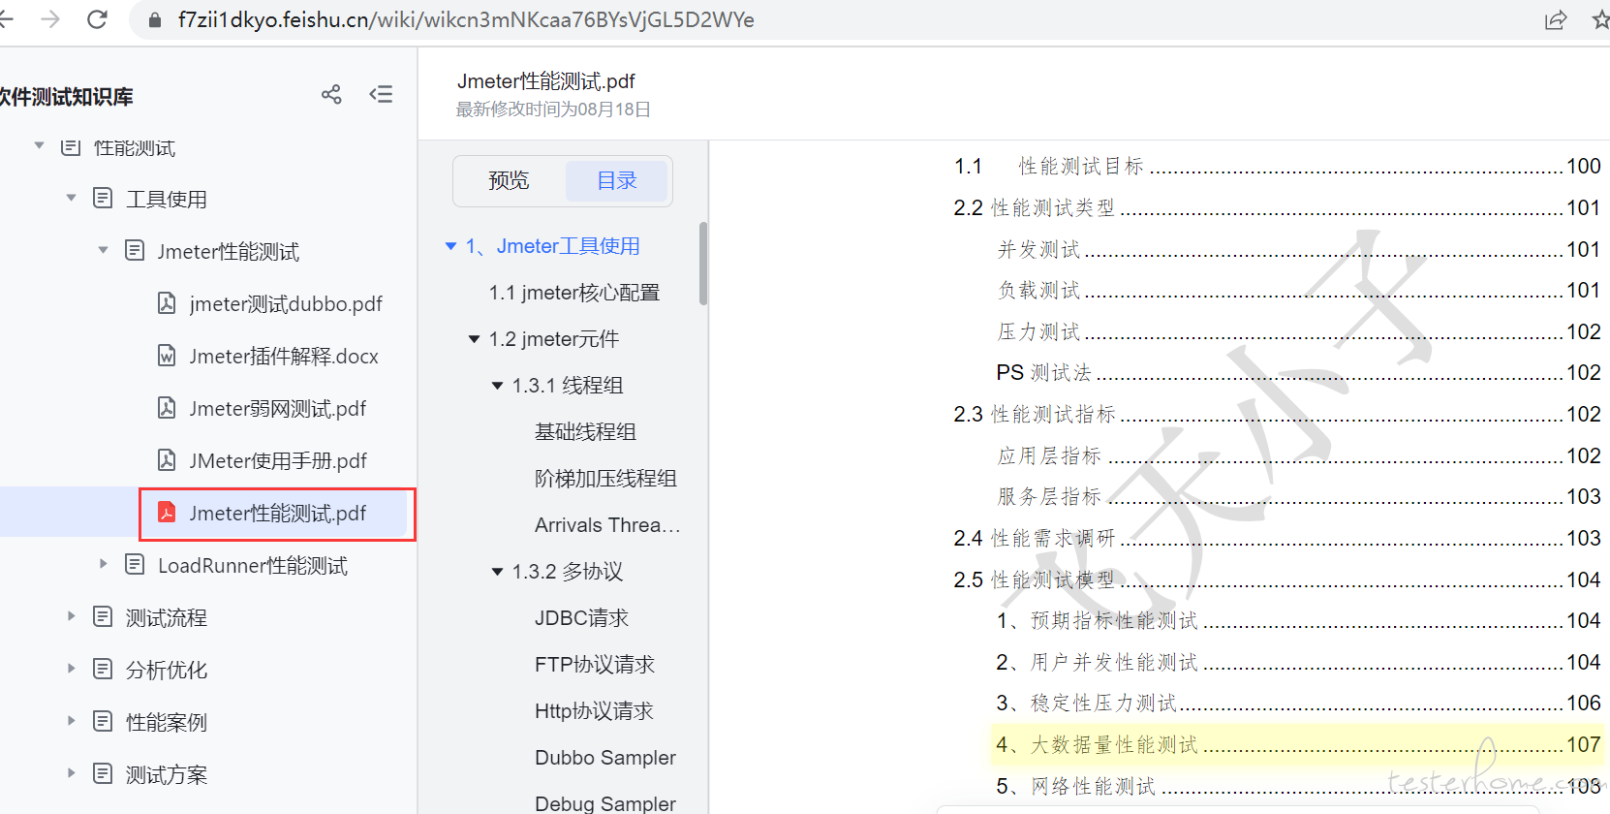Click the 测试流程 document icon

click(x=103, y=617)
